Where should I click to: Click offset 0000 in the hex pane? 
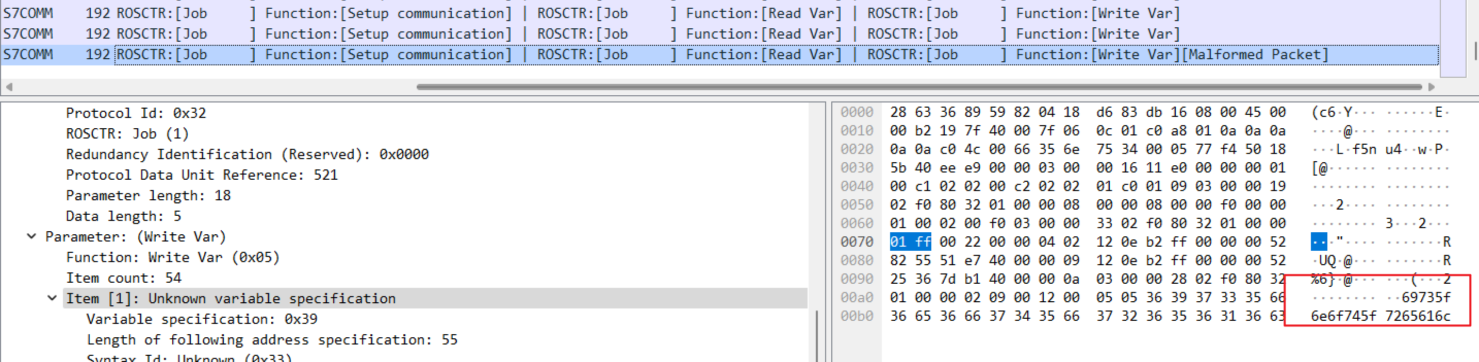point(857,112)
